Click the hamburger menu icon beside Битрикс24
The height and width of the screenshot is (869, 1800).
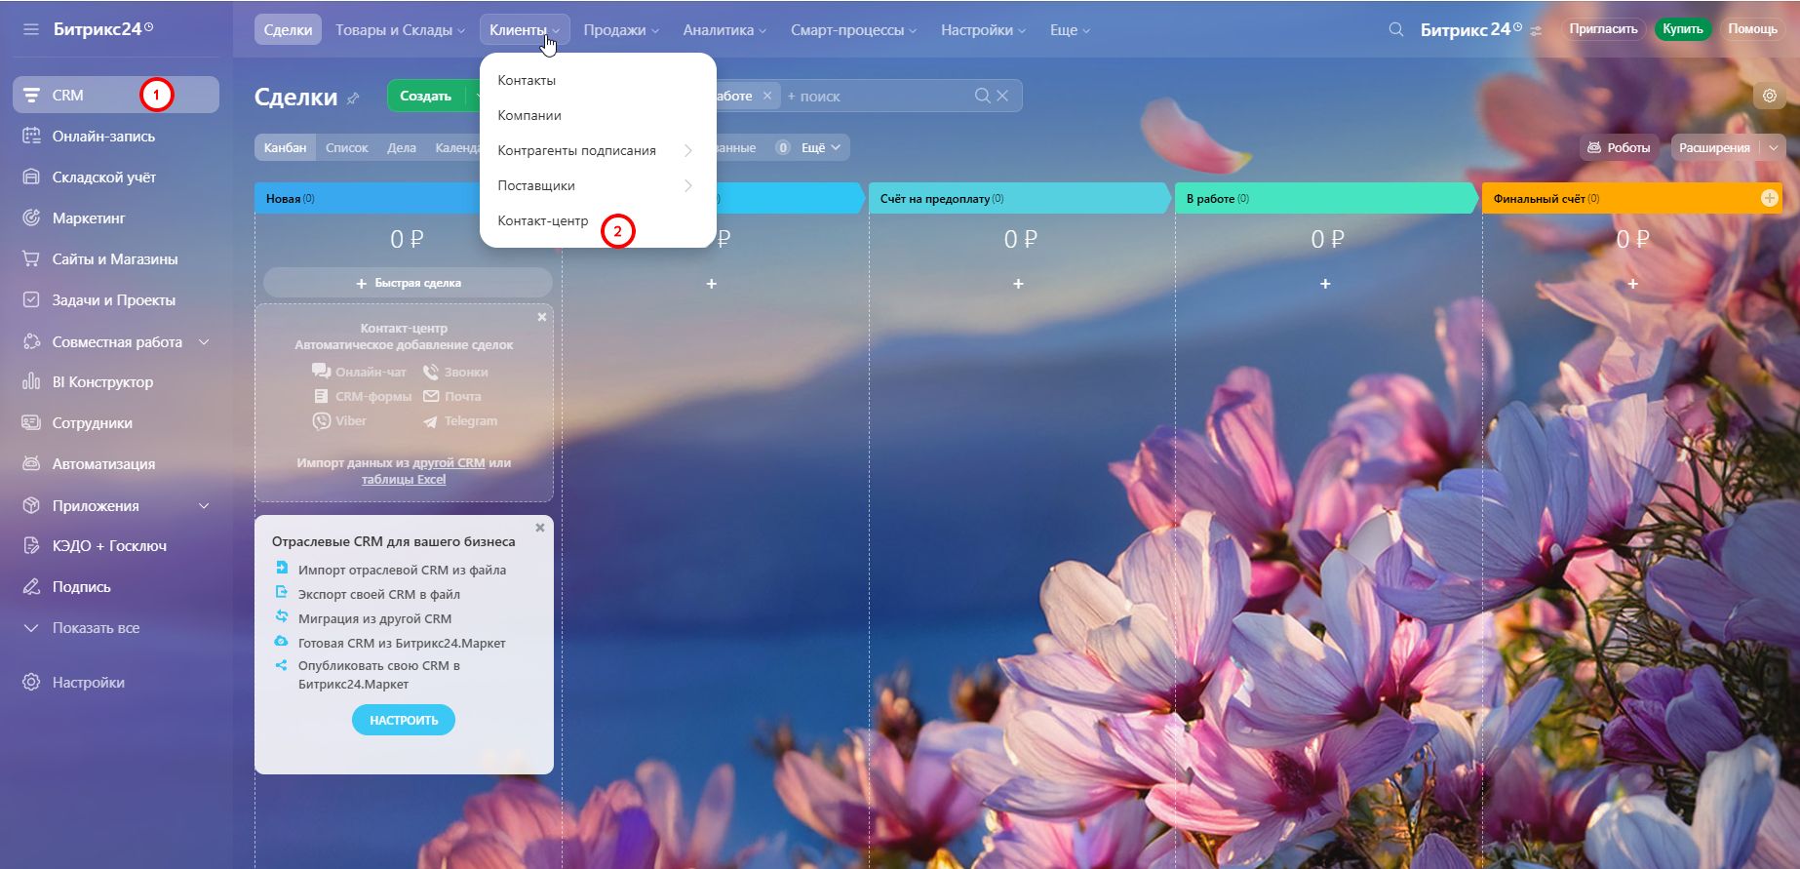point(31,29)
